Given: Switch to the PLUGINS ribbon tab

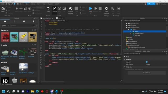Looking at the screenshot, I should tap(50, 4).
